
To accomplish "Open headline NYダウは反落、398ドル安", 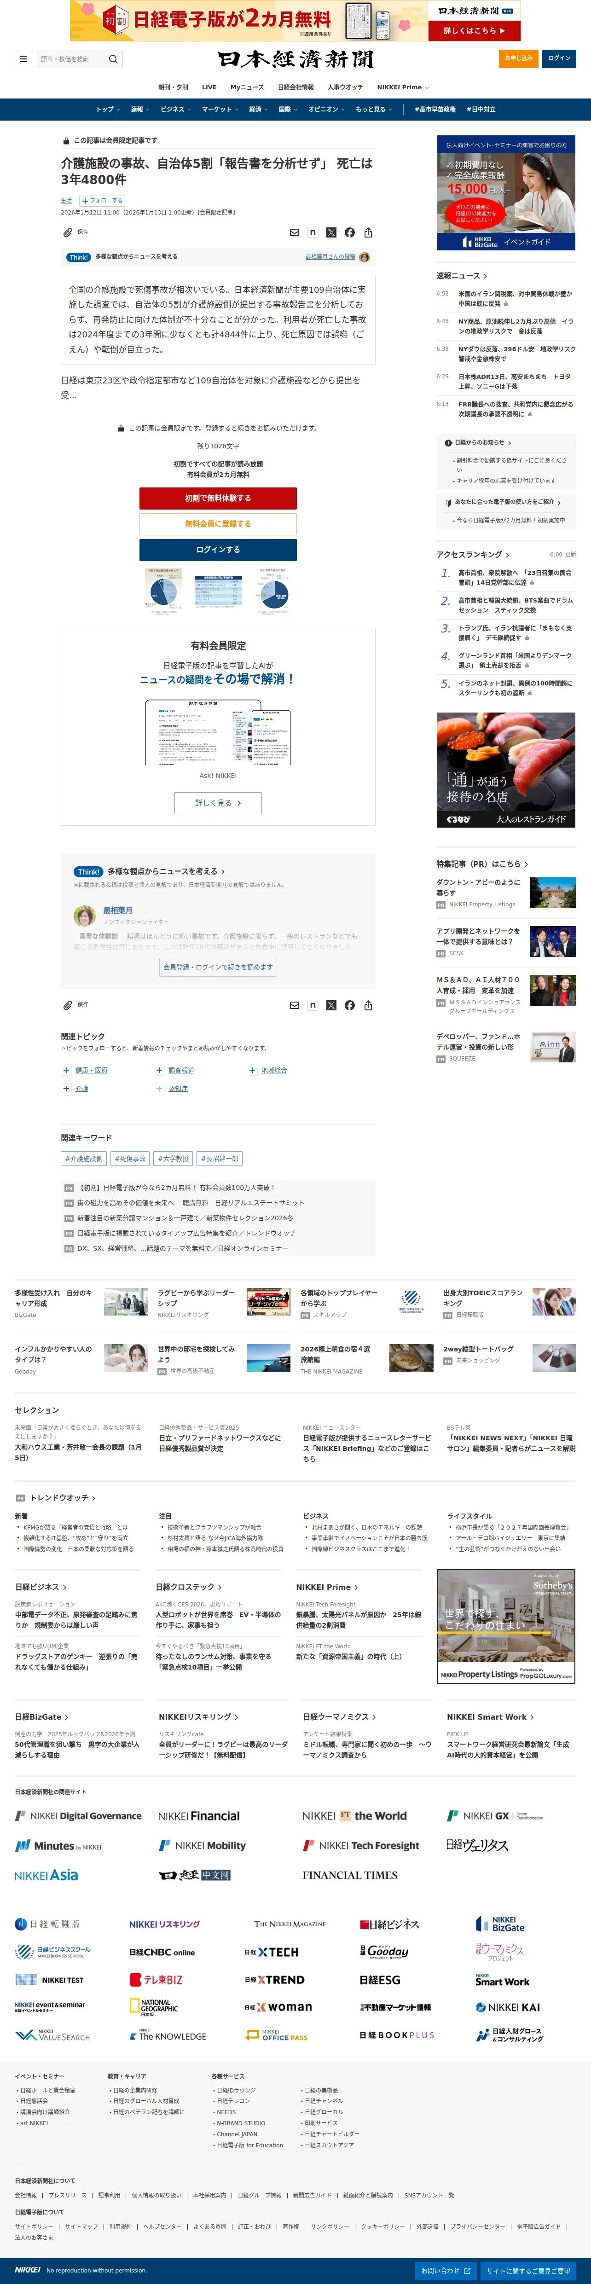I will [x=516, y=354].
